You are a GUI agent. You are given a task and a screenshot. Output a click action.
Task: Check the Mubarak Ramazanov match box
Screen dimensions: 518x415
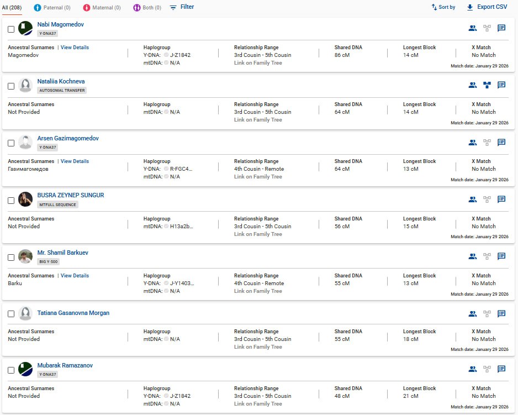point(11,370)
